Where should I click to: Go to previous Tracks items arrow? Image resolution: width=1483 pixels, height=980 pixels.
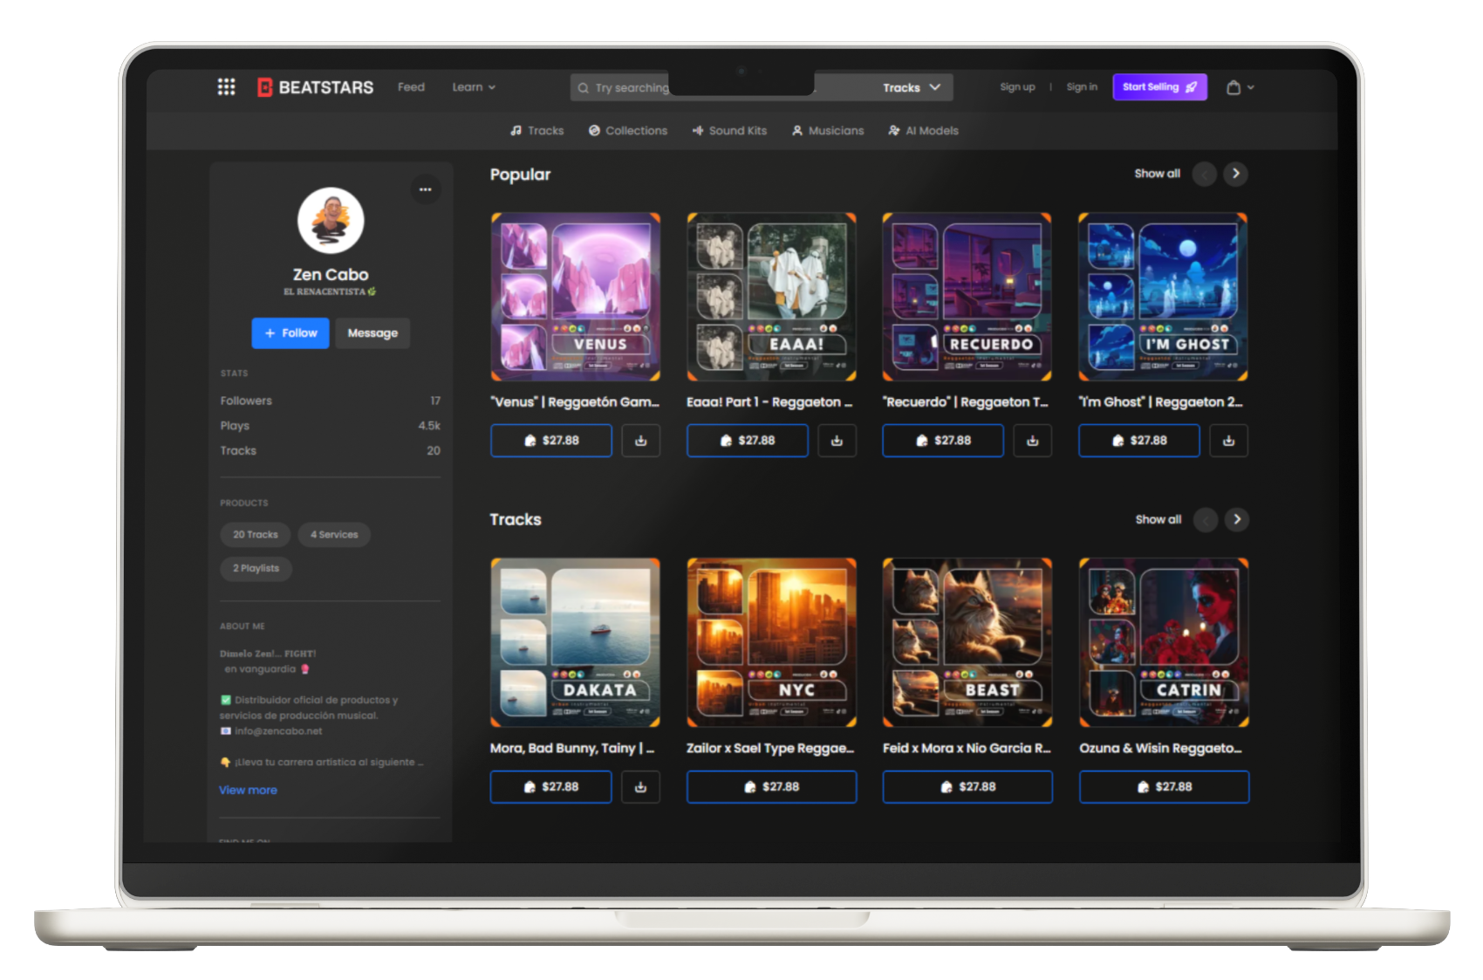coord(1205,519)
